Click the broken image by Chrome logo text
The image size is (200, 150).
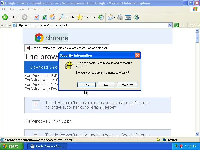(x=28, y=48)
